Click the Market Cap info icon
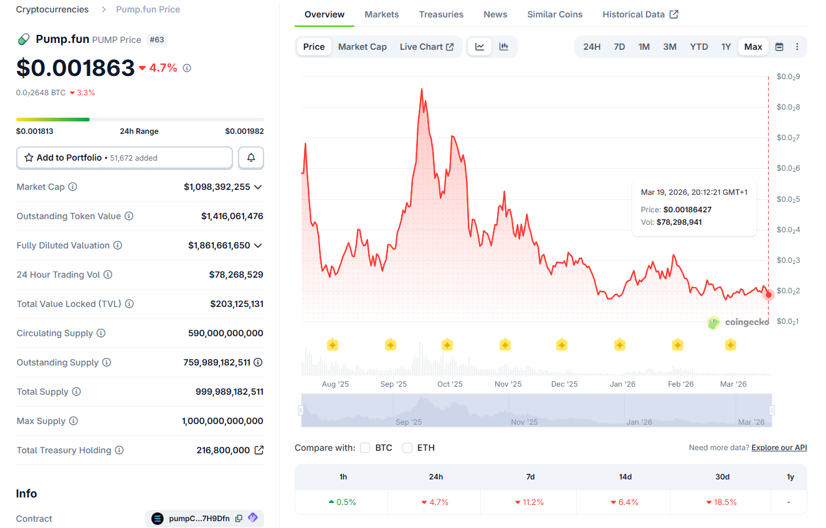The height and width of the screenshot is (528, 826). [73, 187]
